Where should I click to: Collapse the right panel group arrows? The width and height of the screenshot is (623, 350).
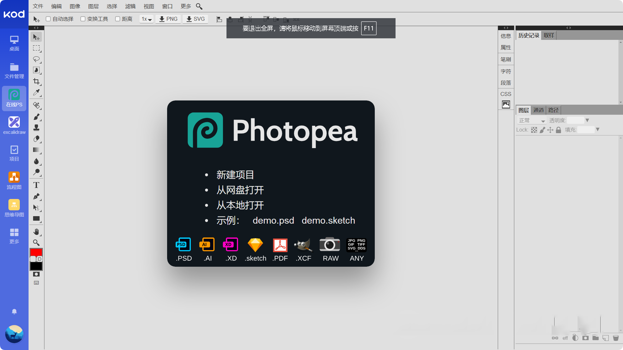(568, 28)
